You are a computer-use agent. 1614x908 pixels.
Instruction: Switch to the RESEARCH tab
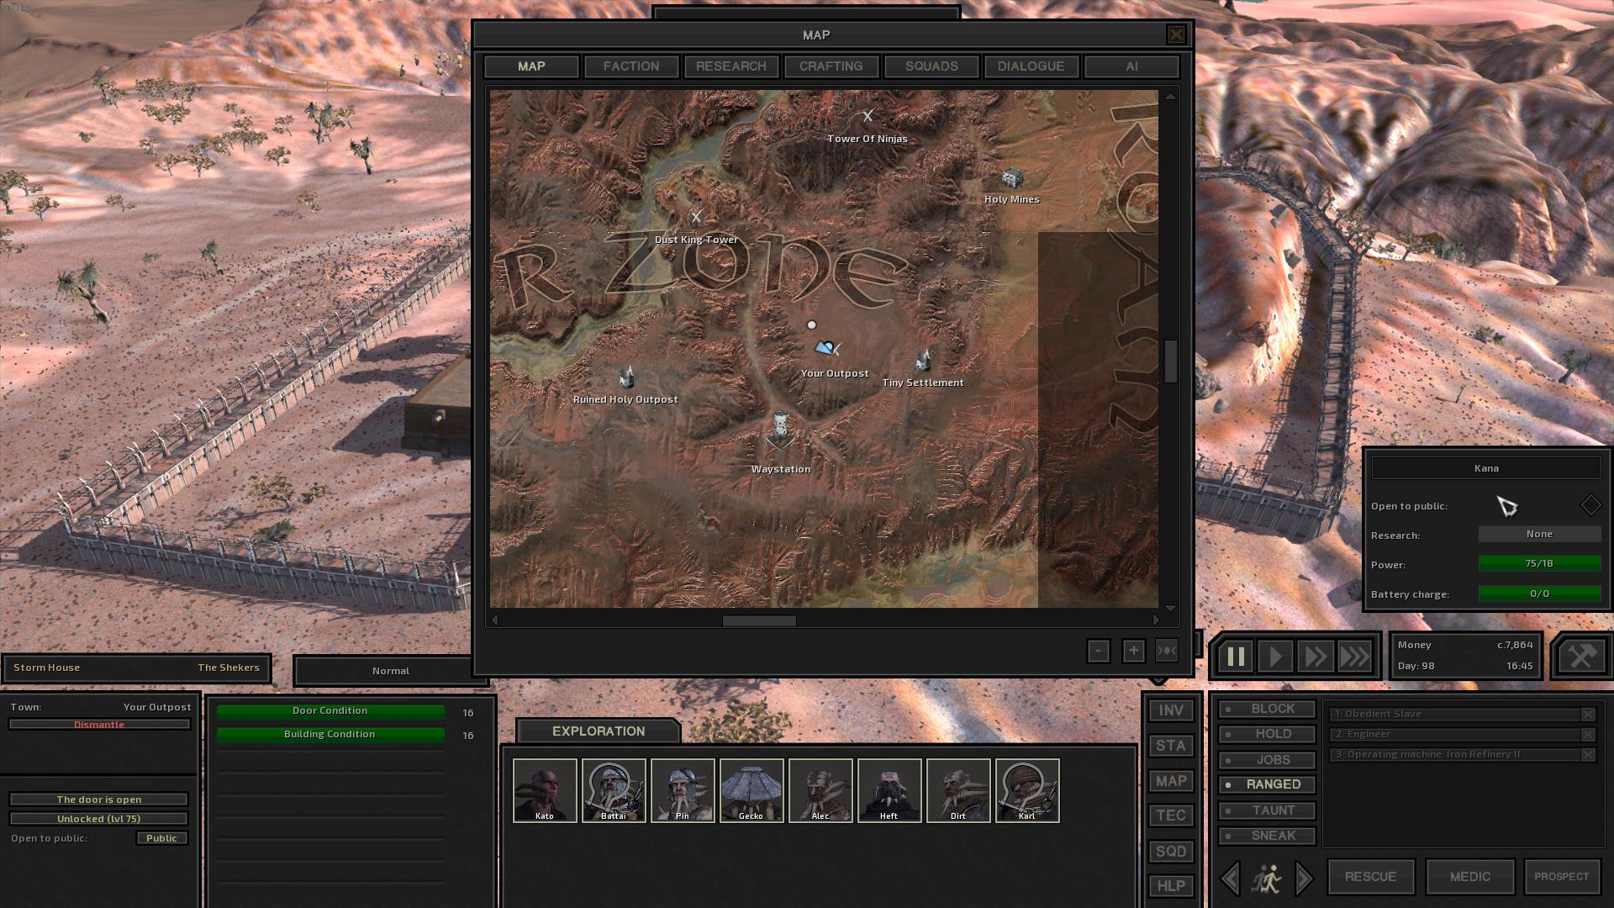tap(731, 66)
